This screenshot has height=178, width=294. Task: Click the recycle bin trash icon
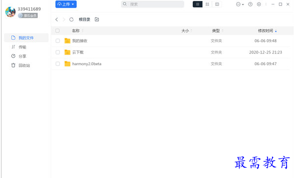click(x=13, y=65)
